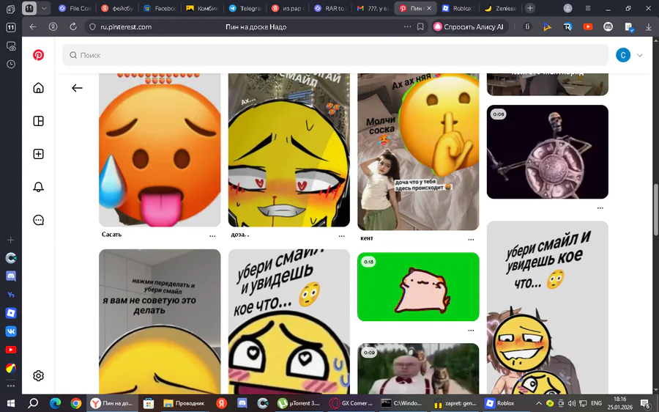Switch to the RAR to tab
Screen dimensions: 659x412
(331, 8)
